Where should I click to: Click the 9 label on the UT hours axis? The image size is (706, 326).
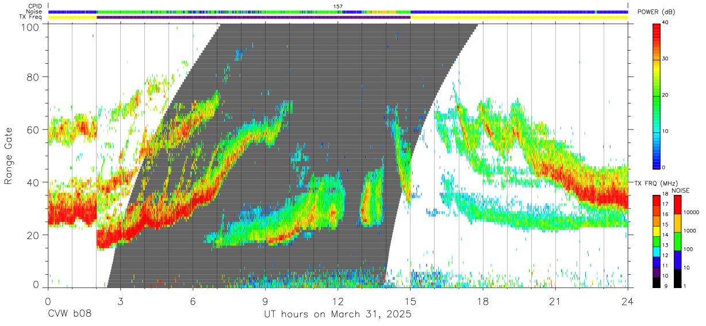tap(265, 301)
